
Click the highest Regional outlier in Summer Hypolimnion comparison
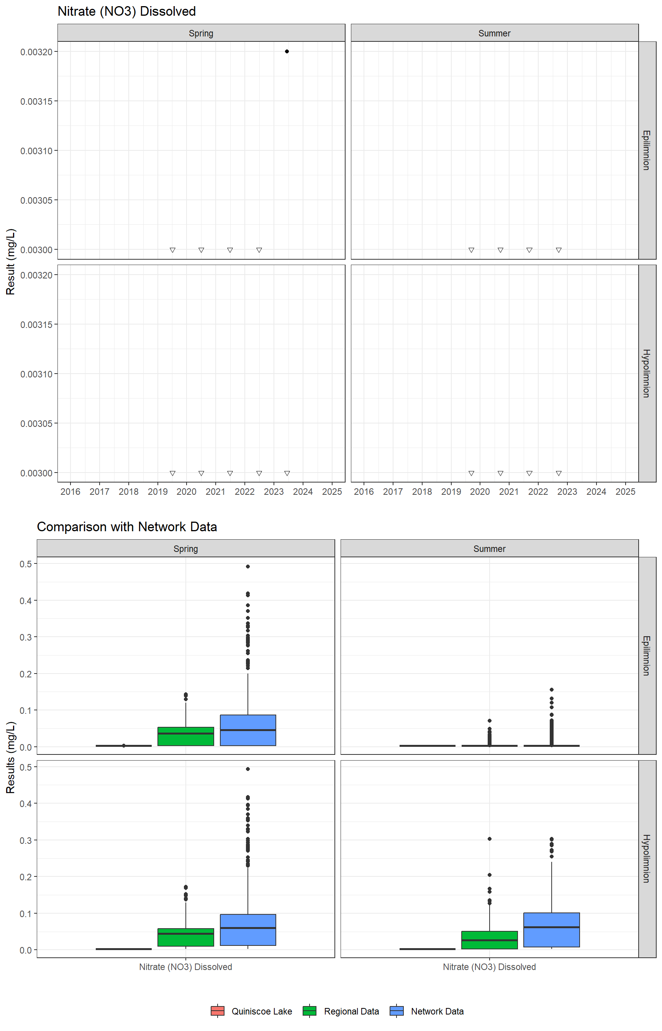point(490,839)
